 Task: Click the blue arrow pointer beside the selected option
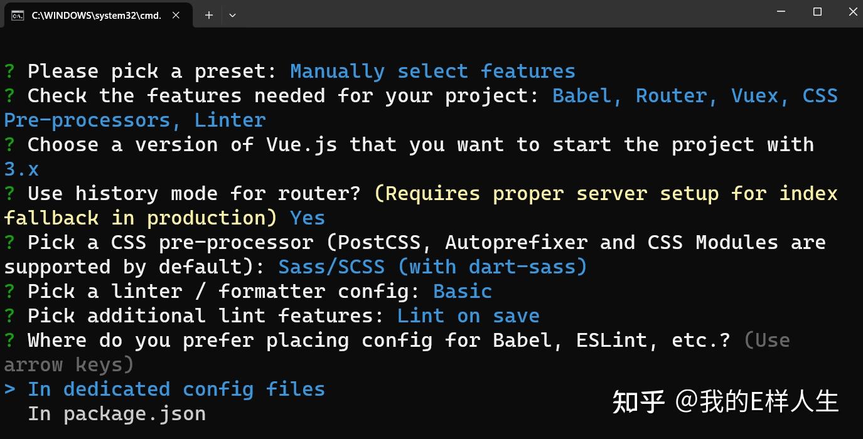pyautogui.click(x=9, y=389)
